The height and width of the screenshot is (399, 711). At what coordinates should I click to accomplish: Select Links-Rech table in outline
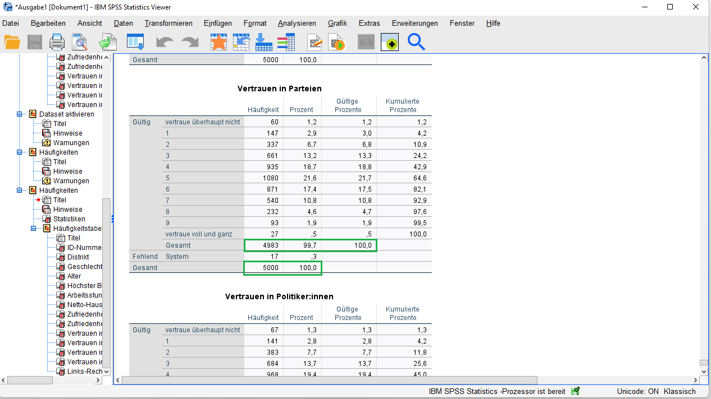point(84,371)
